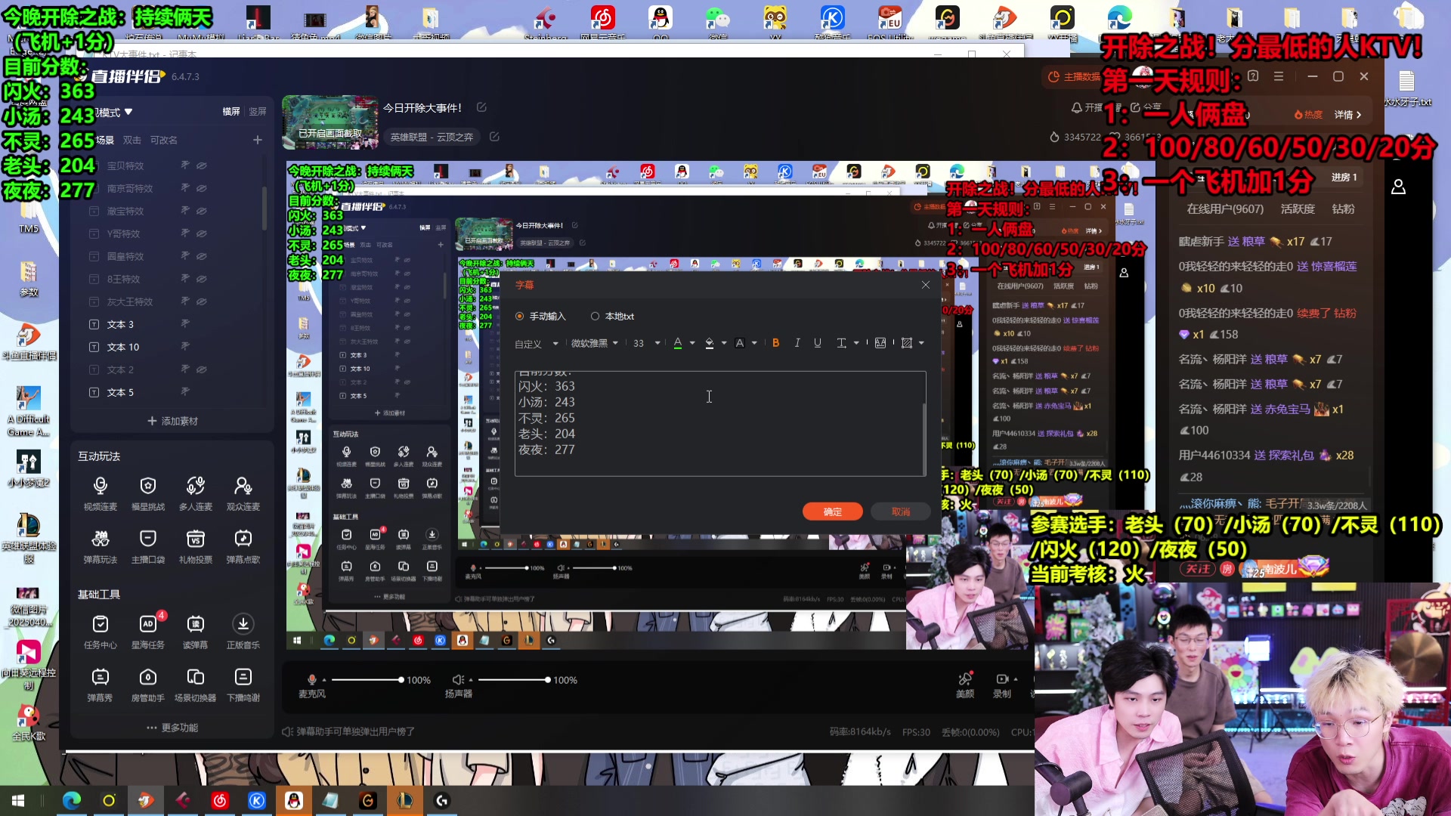The width and height of the screenshot is (1451, 816).
Task: Show the hidden 澈宝特效 source
Action: coord(202,211)
